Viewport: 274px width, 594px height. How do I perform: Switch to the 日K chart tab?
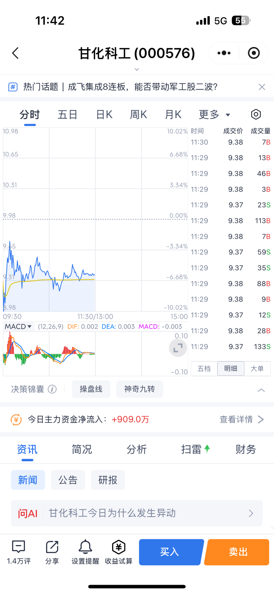tap(104, 115)
